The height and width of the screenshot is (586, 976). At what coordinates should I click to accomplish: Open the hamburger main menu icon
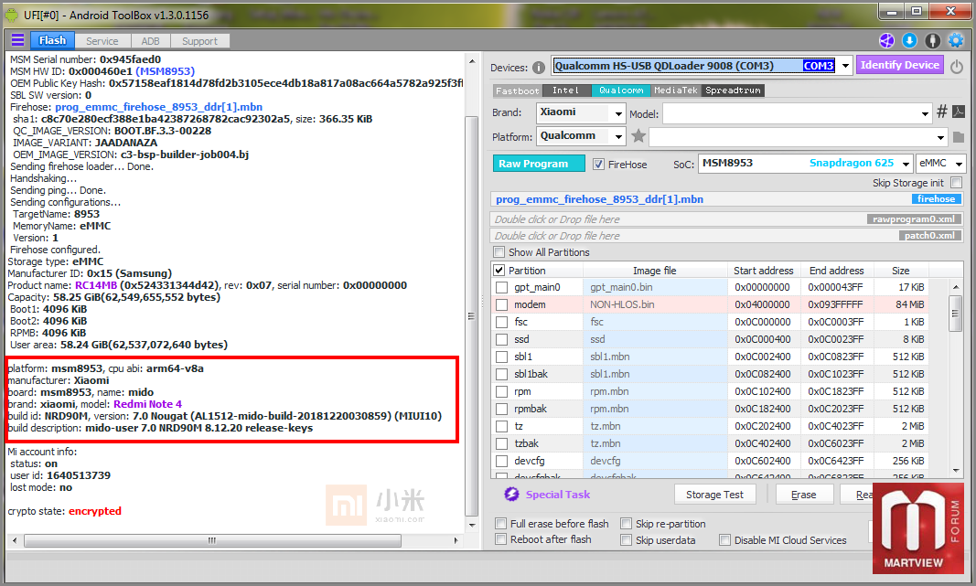click(17, 40)
